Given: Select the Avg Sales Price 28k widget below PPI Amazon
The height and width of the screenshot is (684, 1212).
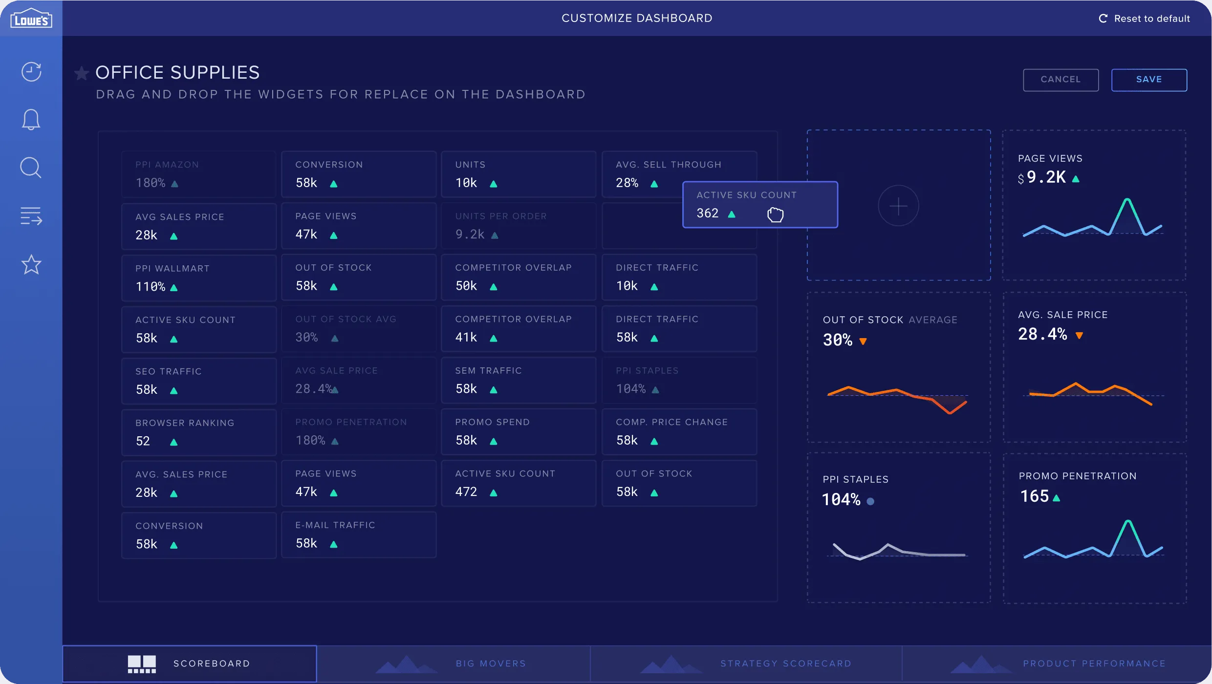Looking at the screenshot, I should coord(199,227).
